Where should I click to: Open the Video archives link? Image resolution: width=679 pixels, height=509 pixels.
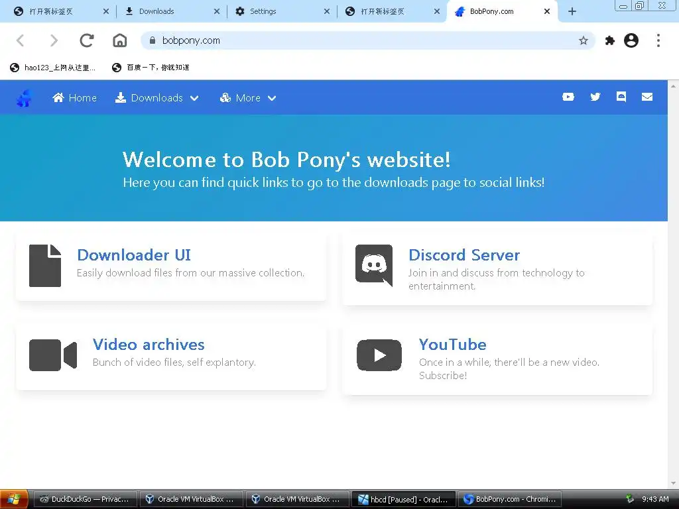coord(149,345)
